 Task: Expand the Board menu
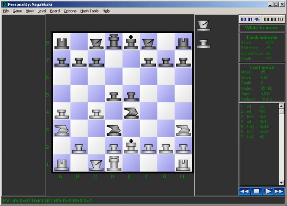pos(55,11)
